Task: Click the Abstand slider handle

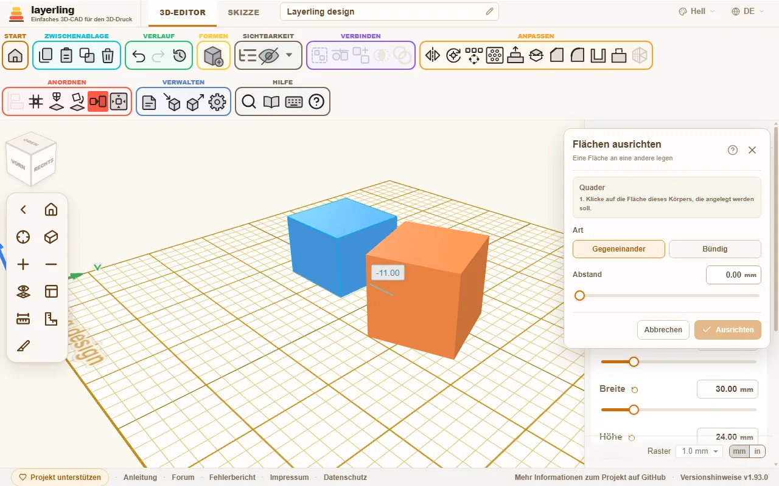Action: tap(579, 295)
